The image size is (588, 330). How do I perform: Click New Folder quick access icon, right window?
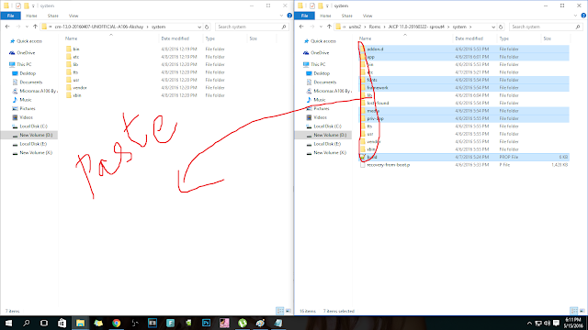coord(321,5)
